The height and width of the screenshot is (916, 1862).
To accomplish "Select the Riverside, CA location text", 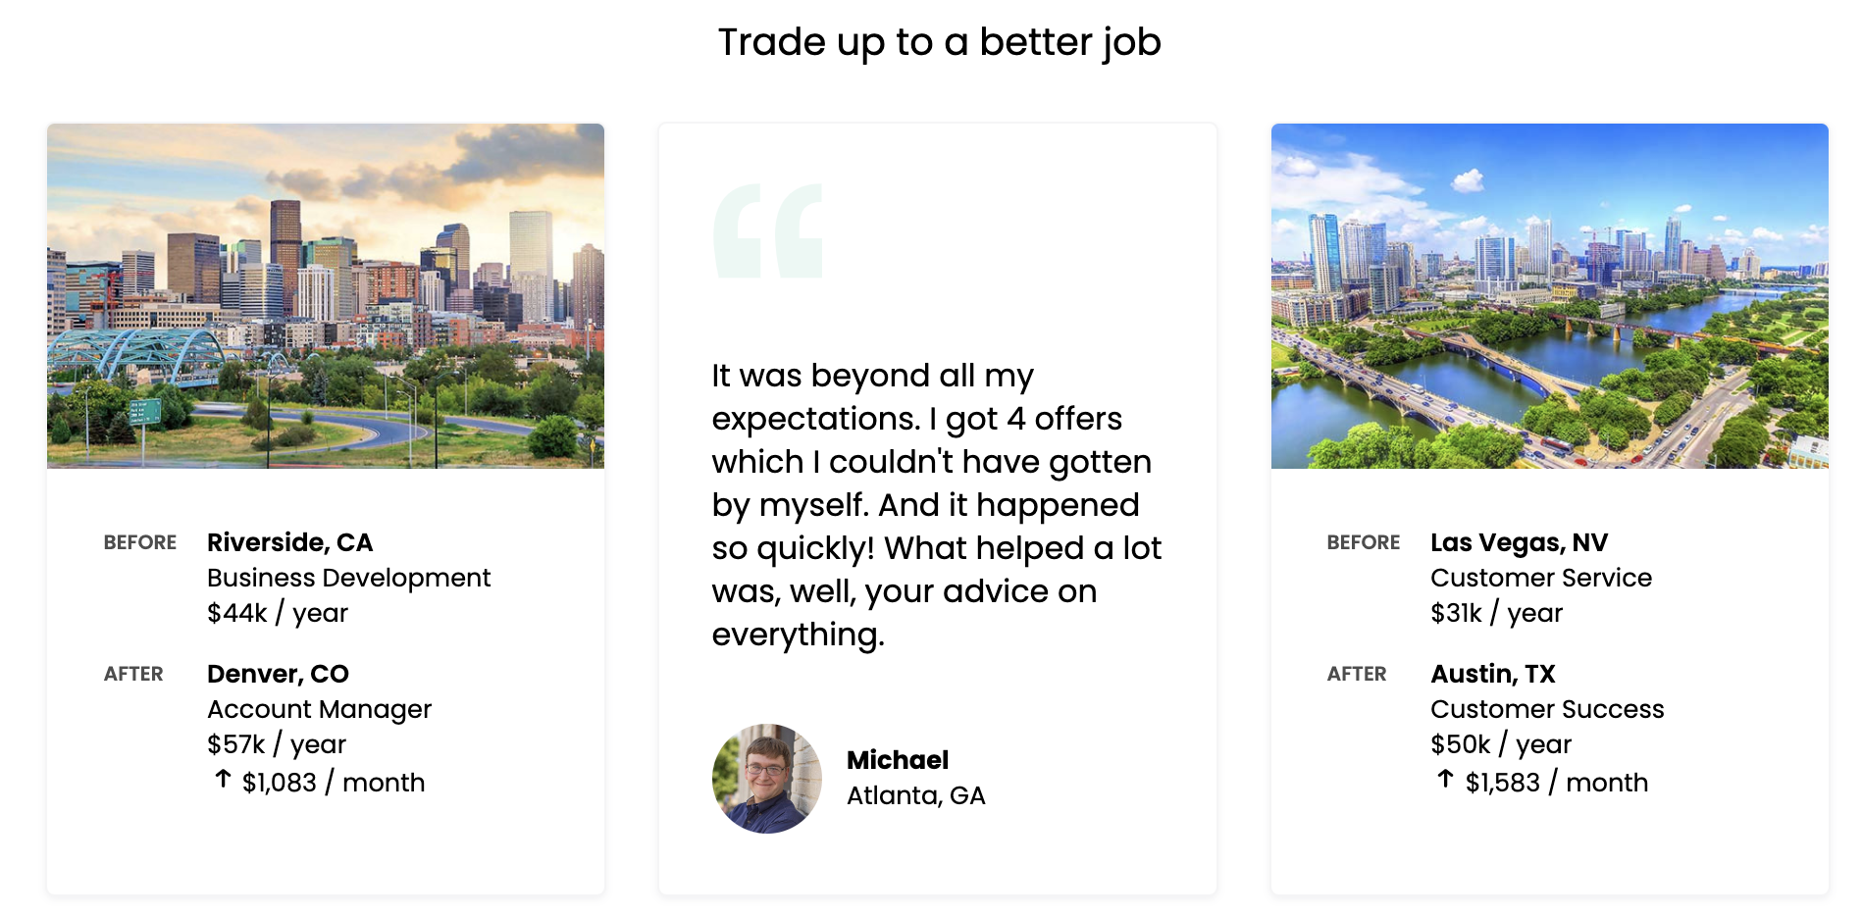I will pos(289,542).
